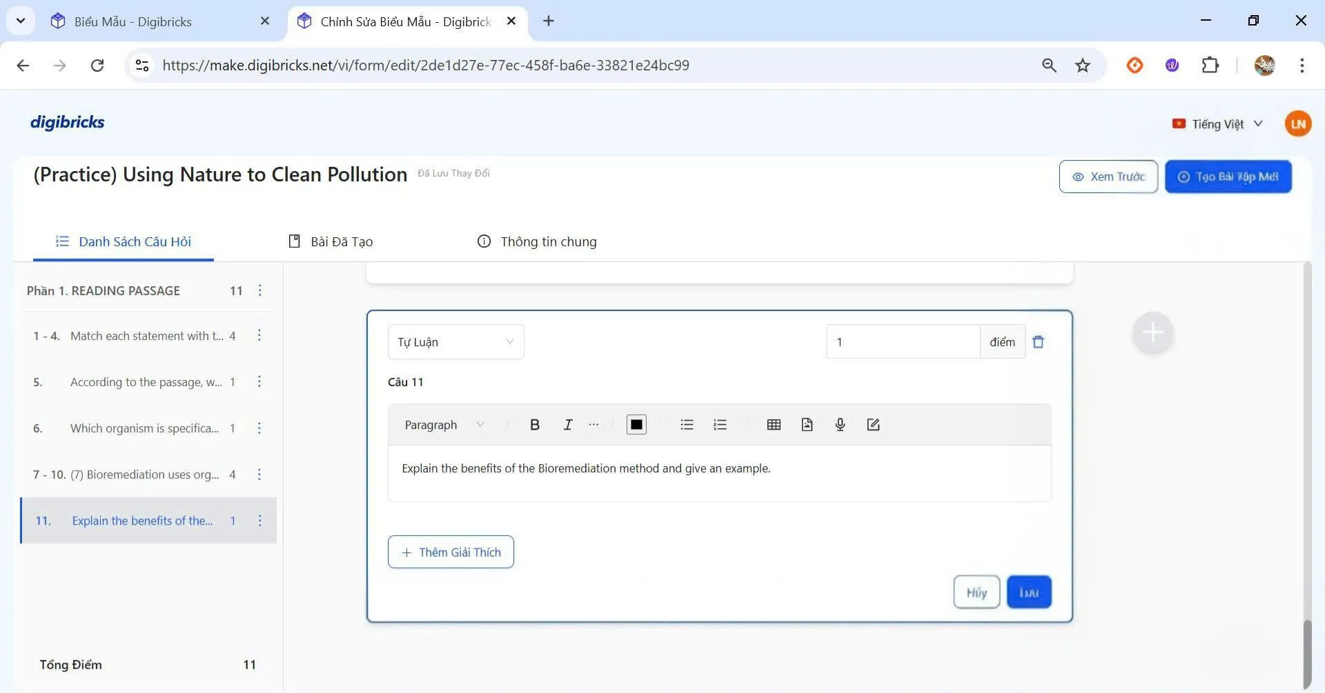The height and width of the screenshot is (693, 1325).
Task: Open the Tự Luận question type dropdown
Action: [x=455, y=342]
